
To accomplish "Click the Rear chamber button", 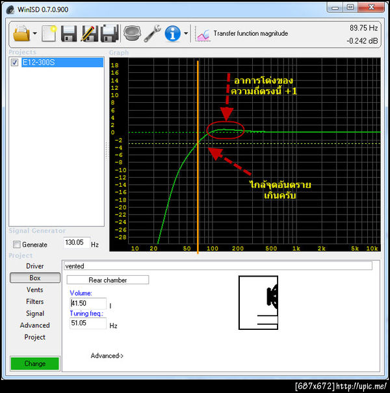I will pos(108,280).
